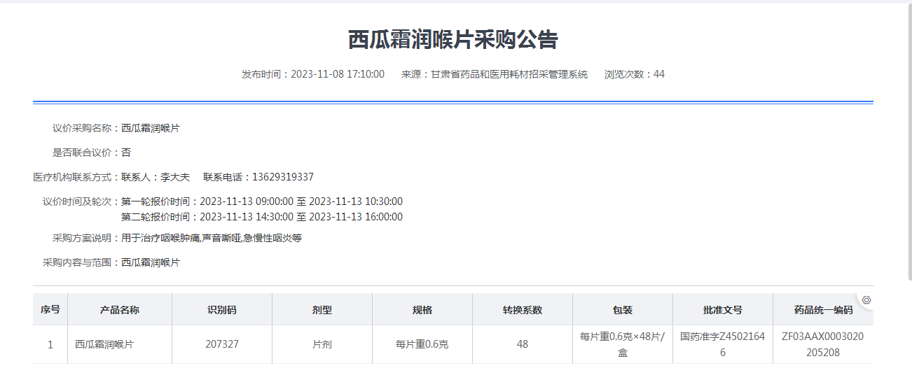Click the page title 西瓜霜润喉片采购公告
This screenshot has width=912, height=389.
[x=453, y=40]
